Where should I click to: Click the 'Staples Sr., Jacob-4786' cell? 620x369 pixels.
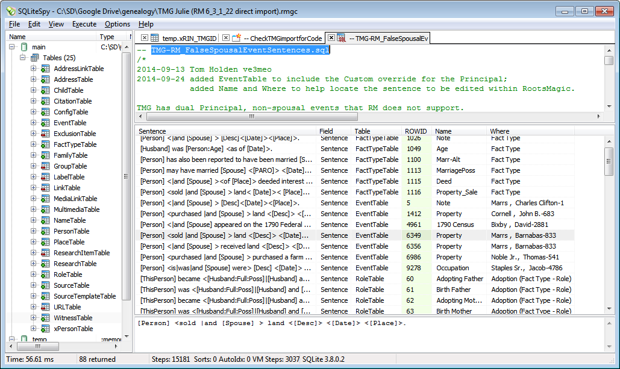coord(530,268)
